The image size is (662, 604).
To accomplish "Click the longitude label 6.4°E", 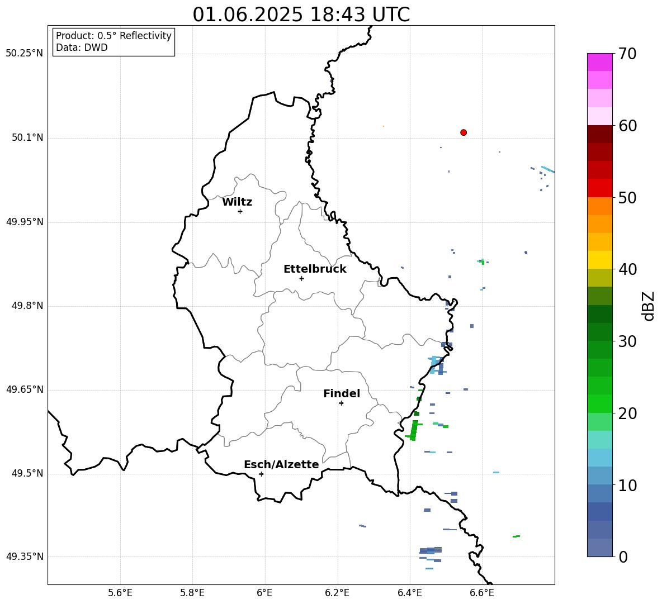I will pyautogui.click(x=409, y=593).
